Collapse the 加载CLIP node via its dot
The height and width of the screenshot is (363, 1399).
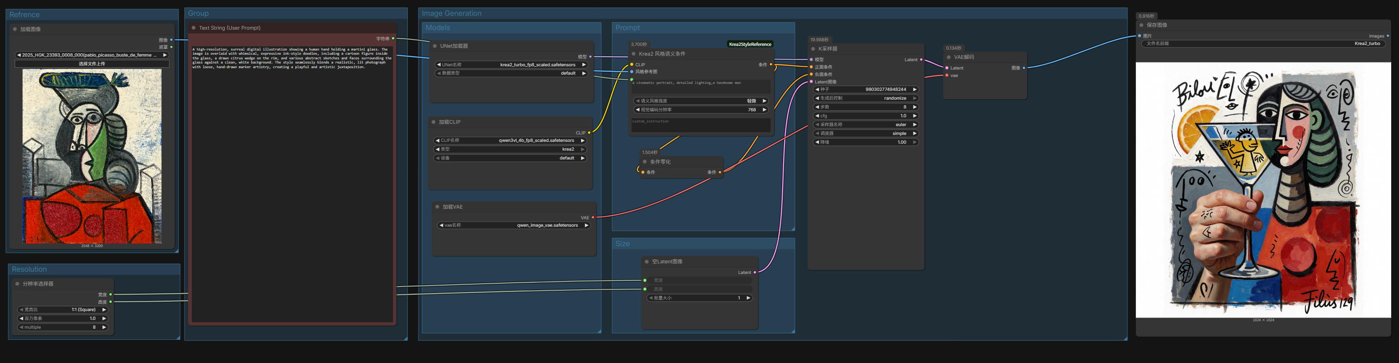[433, 122]
